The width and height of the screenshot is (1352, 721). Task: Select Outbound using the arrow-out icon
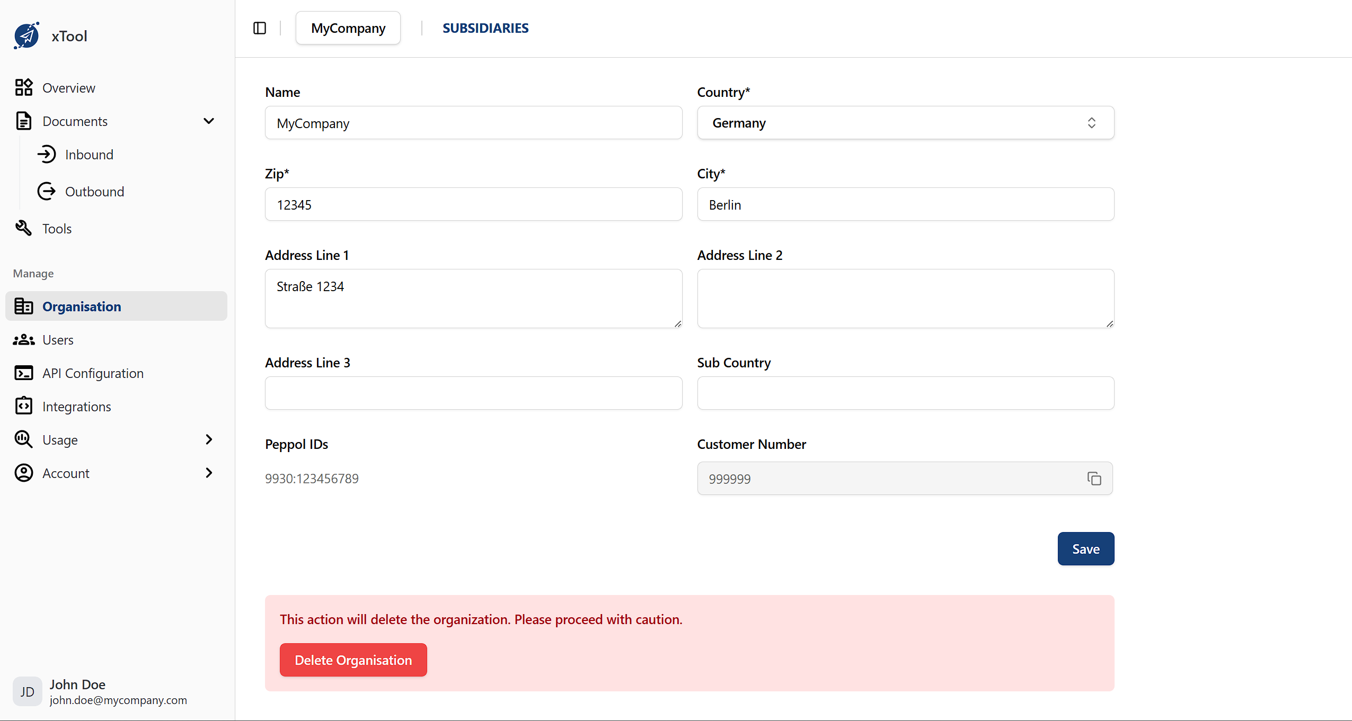47,191
